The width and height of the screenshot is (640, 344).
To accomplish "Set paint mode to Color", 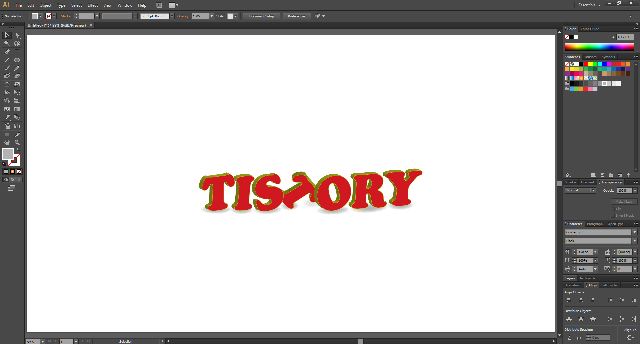I will [6, 172].
